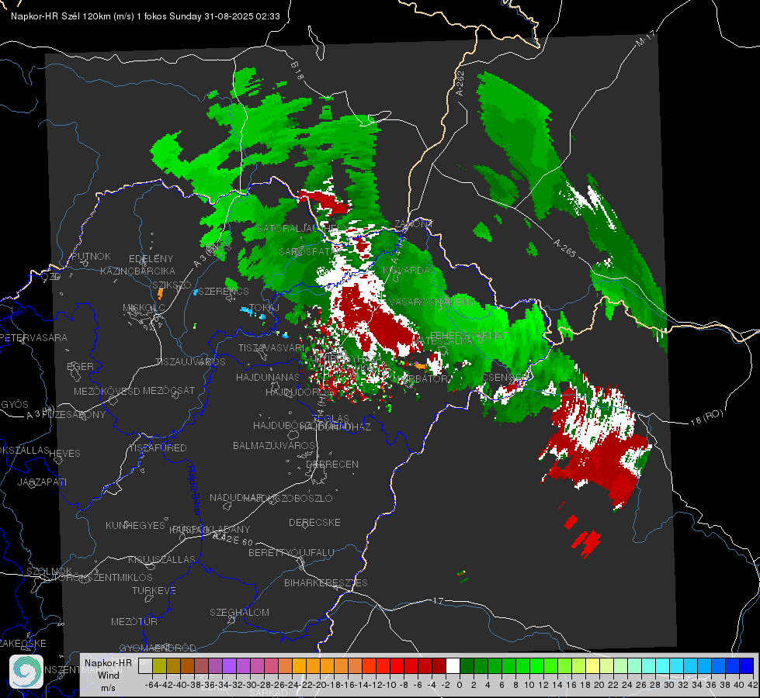Click the BERETTYÓÚJFALU label
The image size is (760, 698).
tap(291, 552)
